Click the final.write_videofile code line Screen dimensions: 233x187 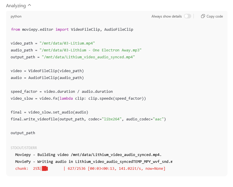(88, 119)
